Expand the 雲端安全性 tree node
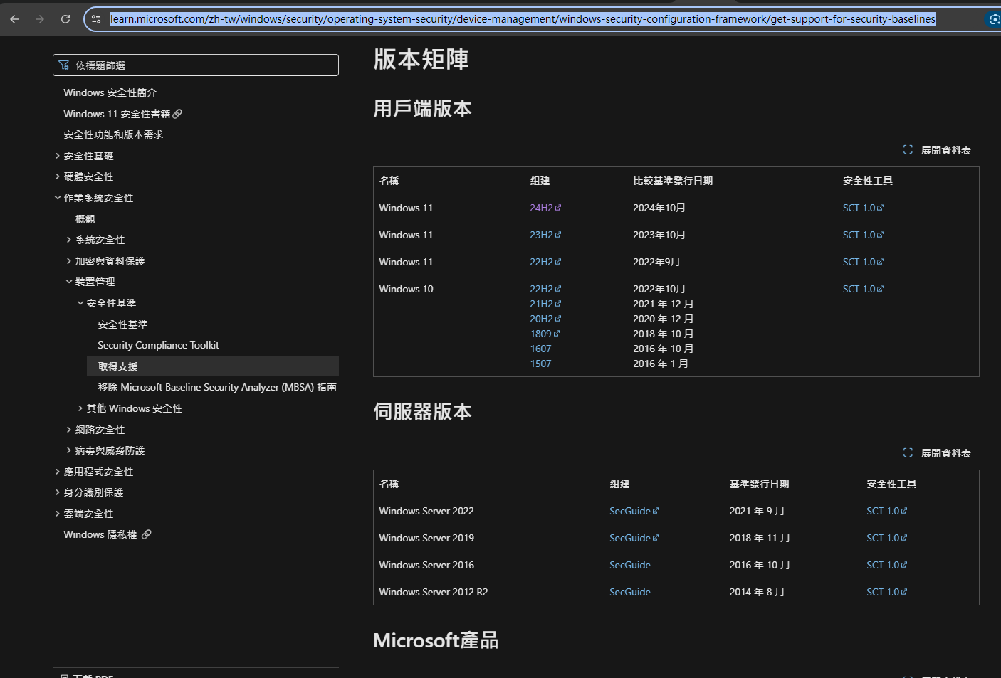This screenshot has height=678, width=1001. tap(58, 514)
